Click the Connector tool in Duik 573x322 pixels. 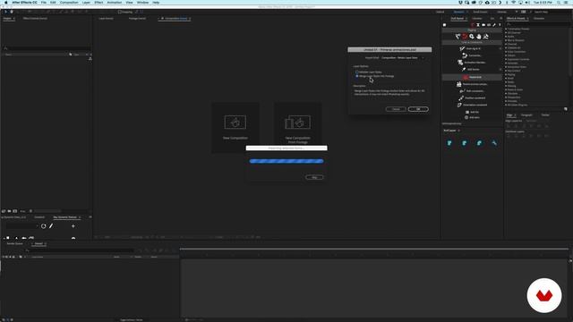tap(472, 55)
